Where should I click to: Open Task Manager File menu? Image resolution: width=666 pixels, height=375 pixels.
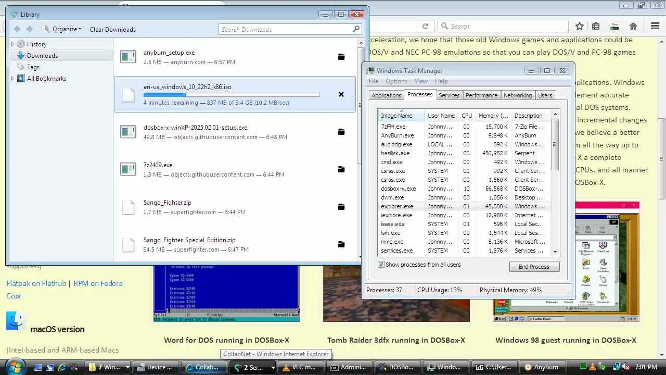click(374, 81)
